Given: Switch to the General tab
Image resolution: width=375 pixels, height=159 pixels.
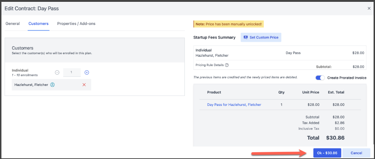Looking at the screenshot, I should pos(12,24).
